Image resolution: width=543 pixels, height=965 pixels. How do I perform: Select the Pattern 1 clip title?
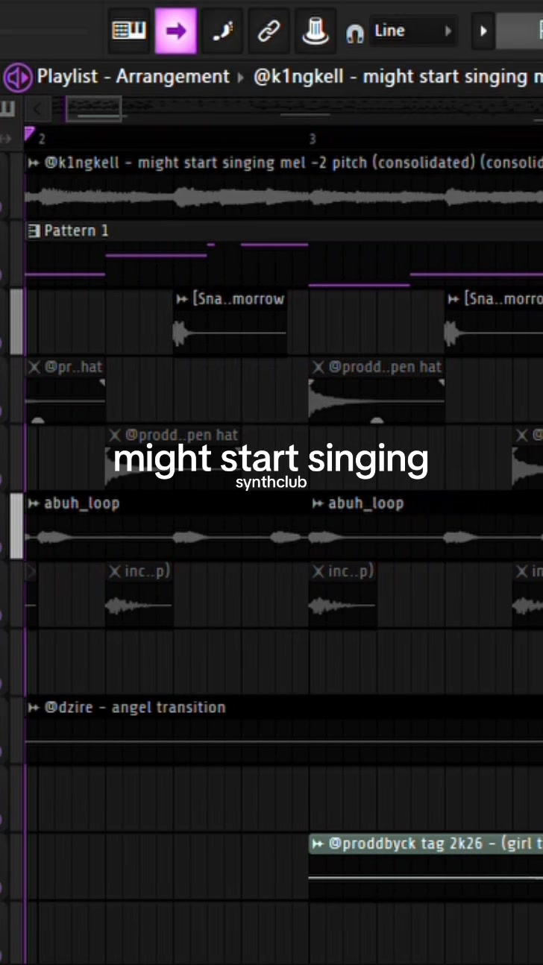point(76,230)
